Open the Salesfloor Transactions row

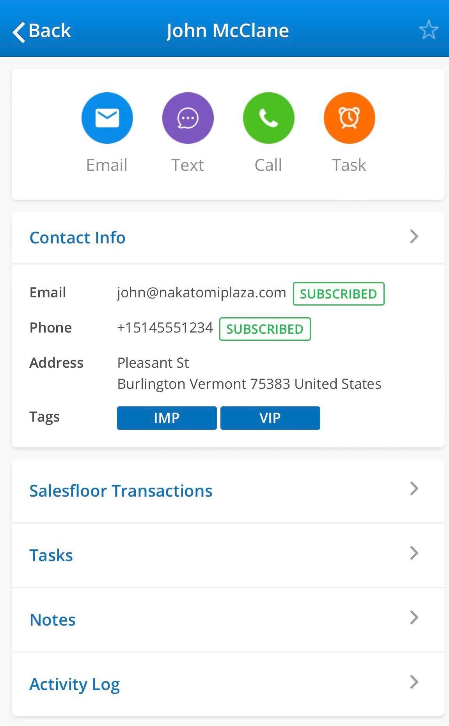(228, 491)
